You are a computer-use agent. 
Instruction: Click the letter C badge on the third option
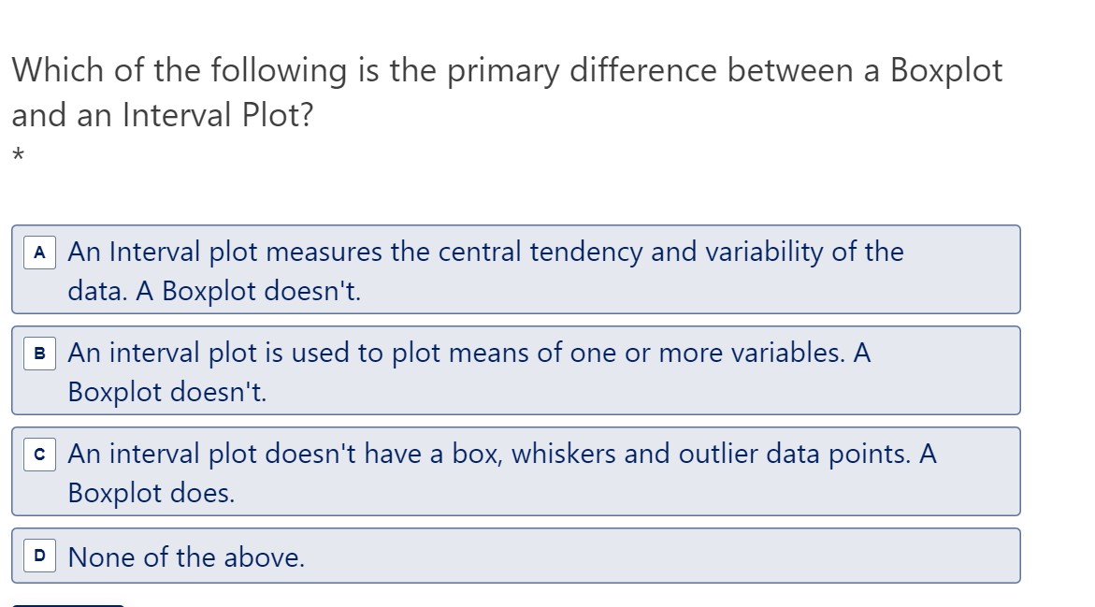coord(40,455)
